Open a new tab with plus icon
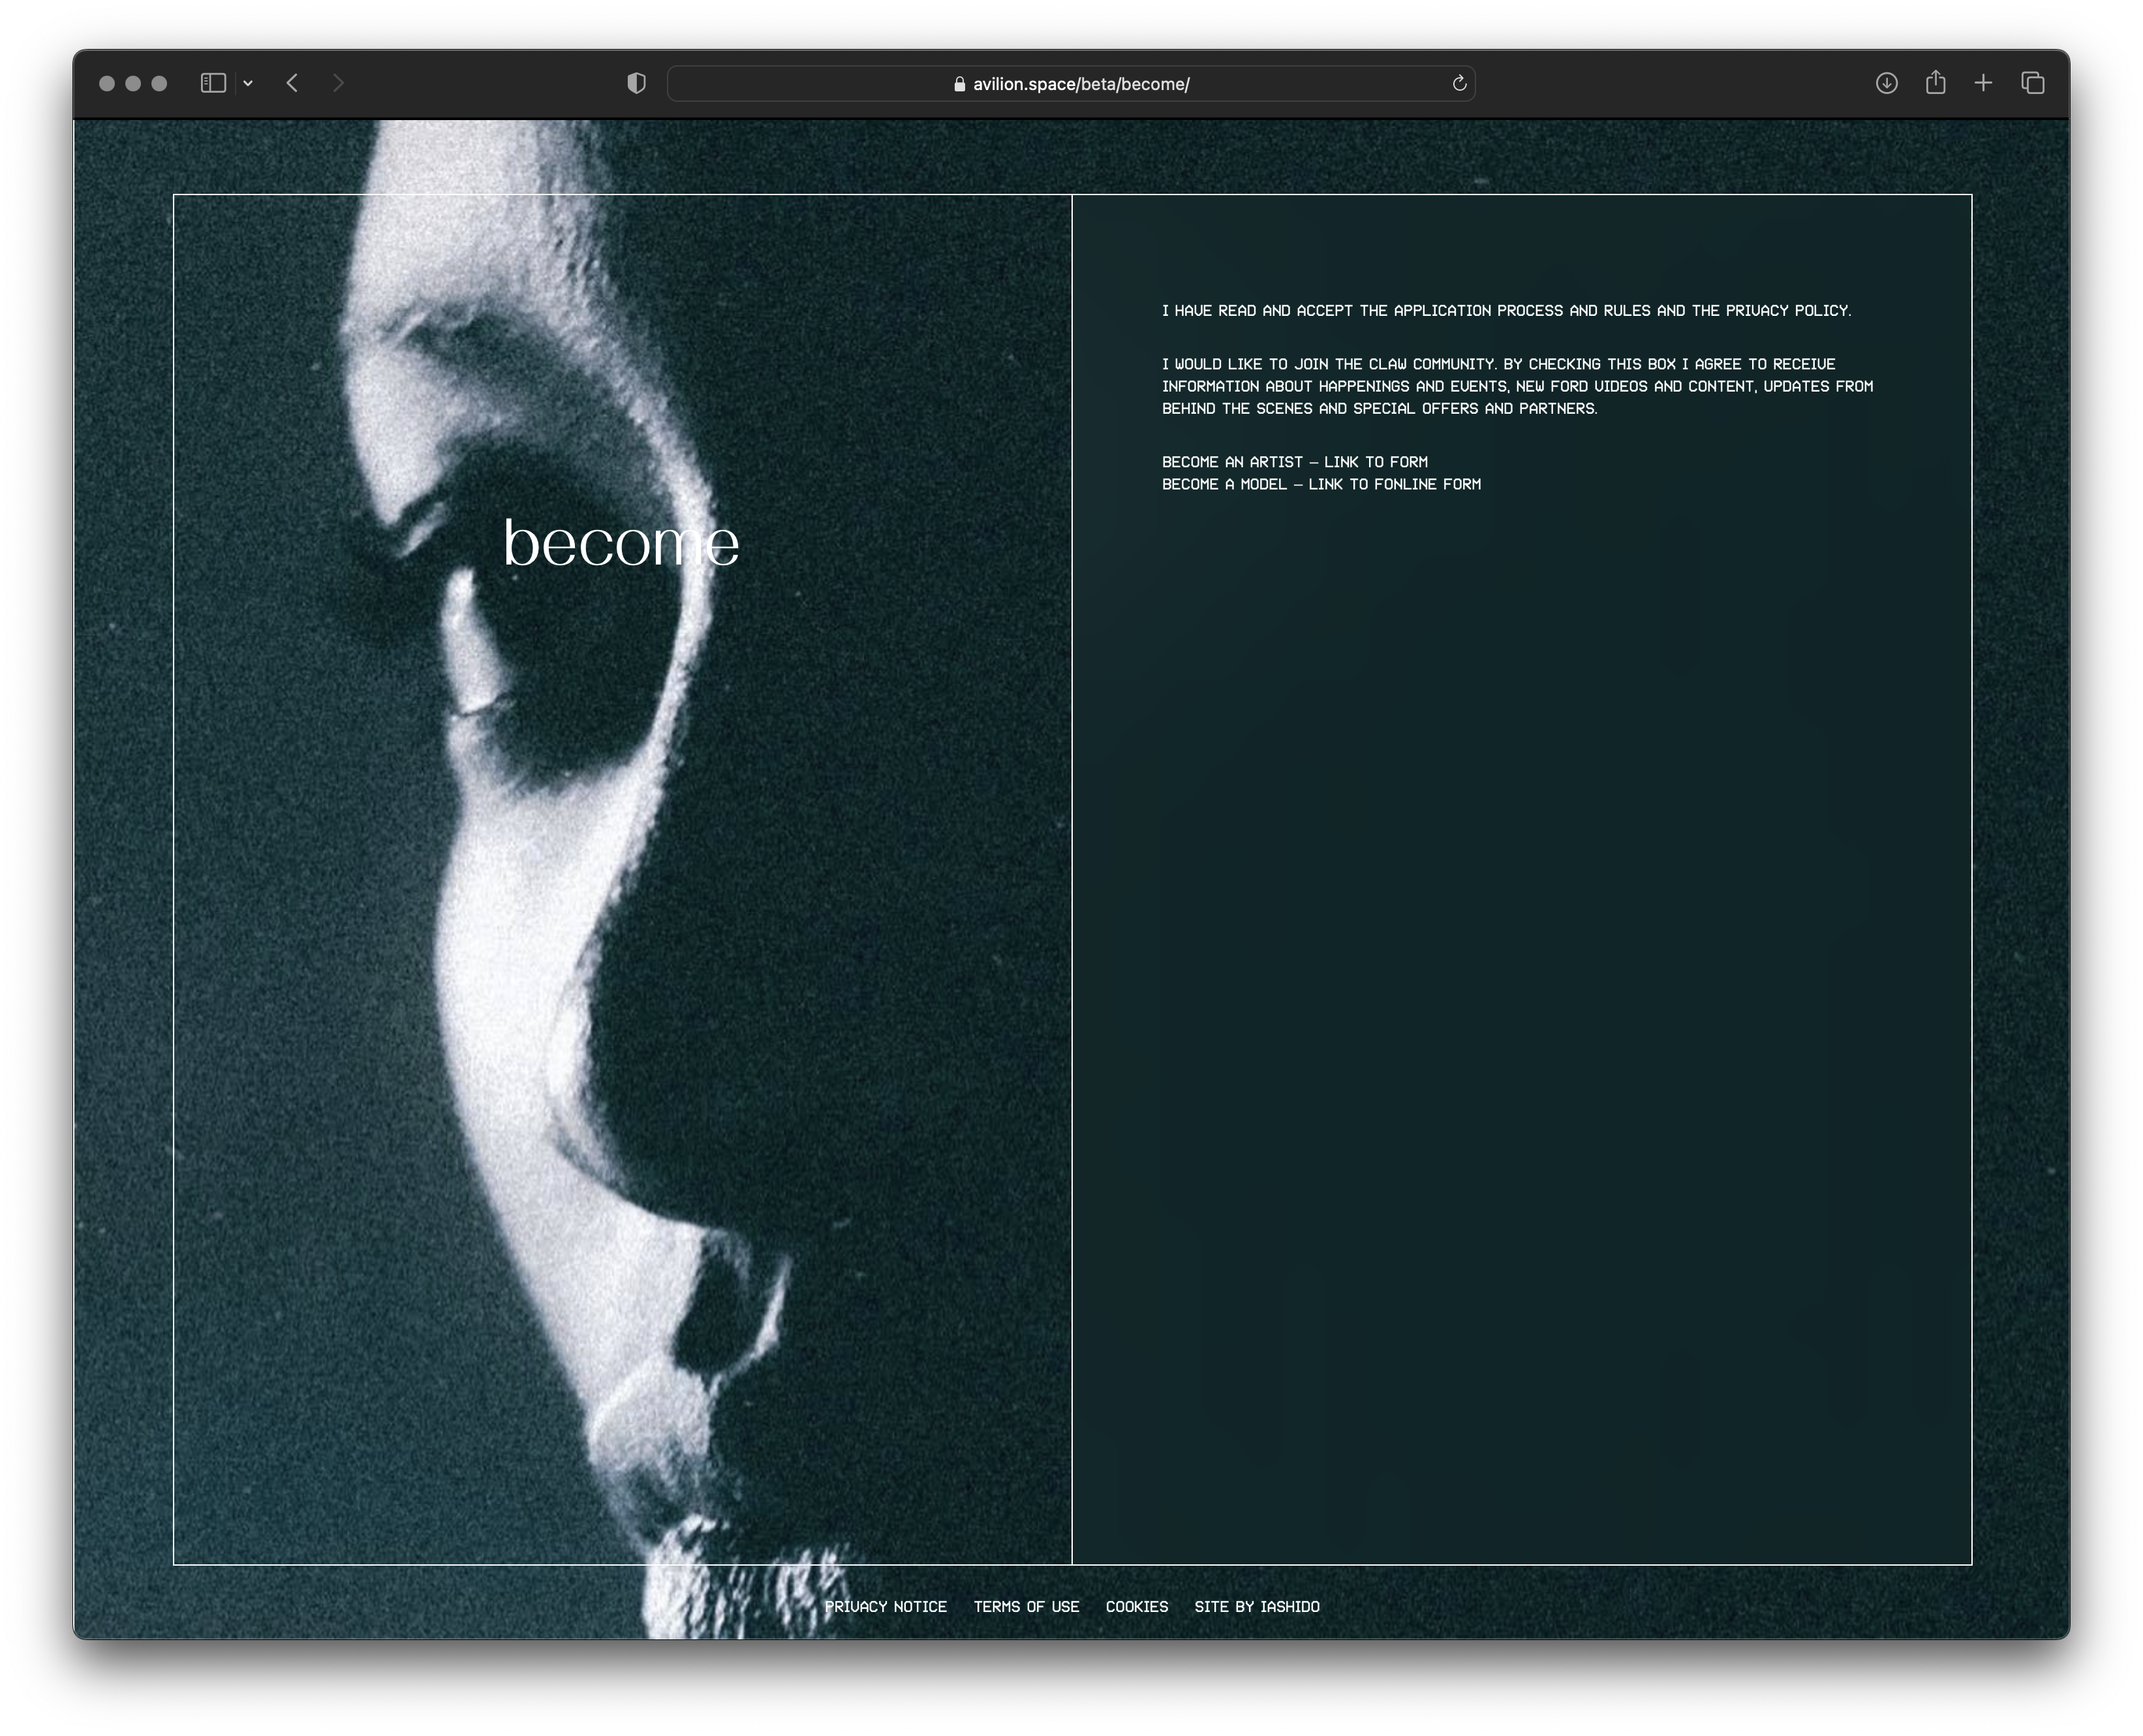Image resolution: width=2143 pixels, height=1736 pixels. coord(1983,83)
